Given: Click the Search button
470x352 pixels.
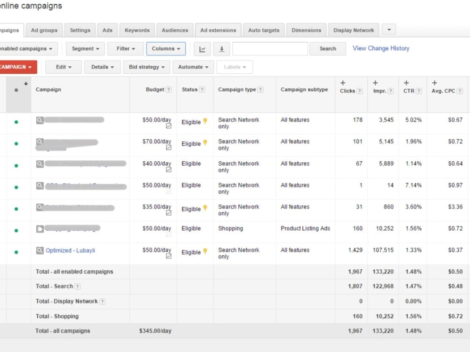Looking at the screenshot, I should [328, 49].
